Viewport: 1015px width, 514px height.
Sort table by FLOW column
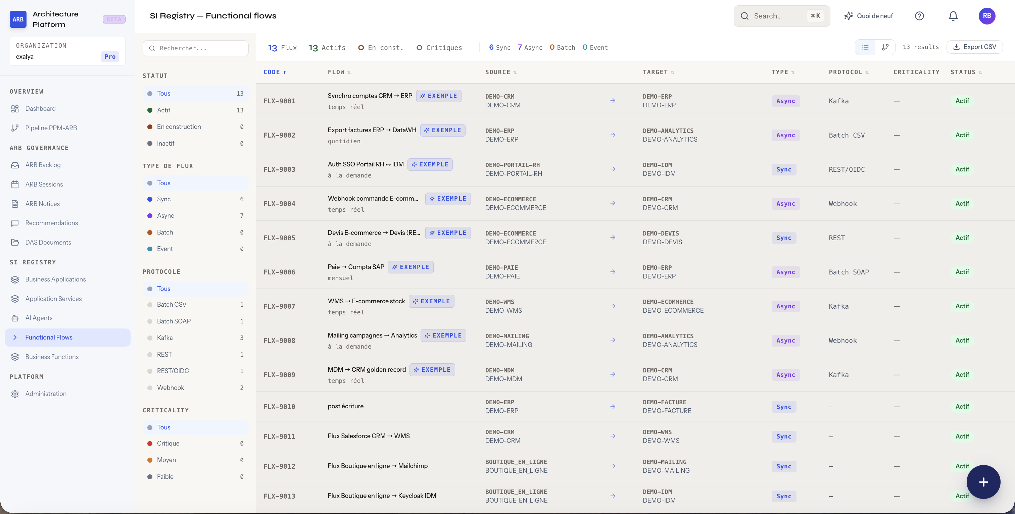tap(339, 72)
